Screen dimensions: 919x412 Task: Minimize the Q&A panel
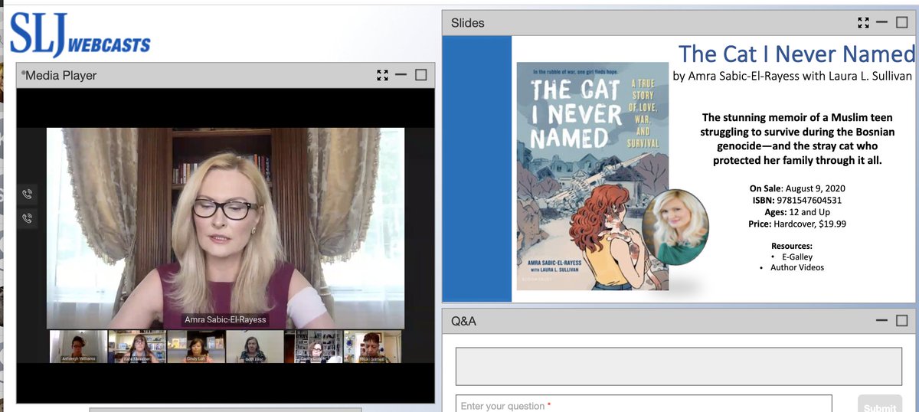[881, 321]
